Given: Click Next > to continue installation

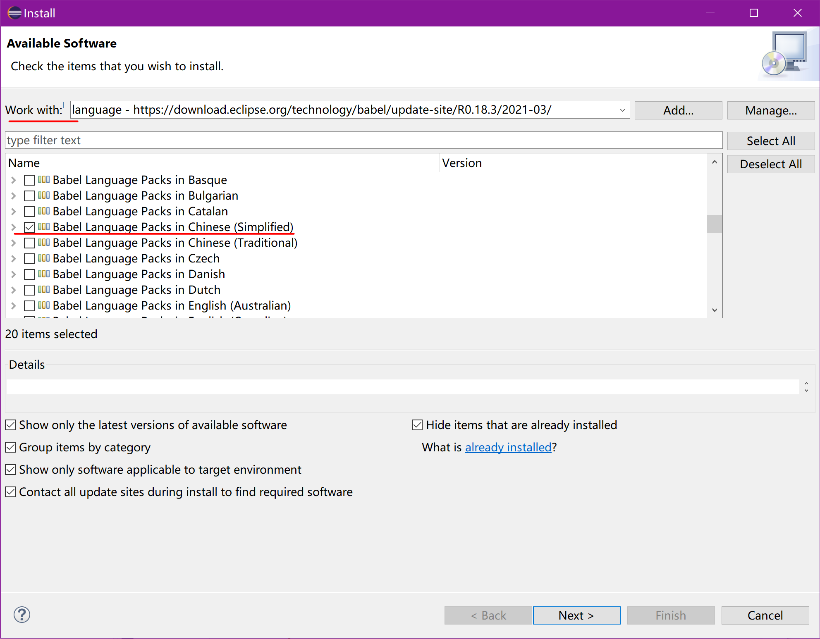Looking at the screenshot, I should pyautogui.click(x=576, y=615).
